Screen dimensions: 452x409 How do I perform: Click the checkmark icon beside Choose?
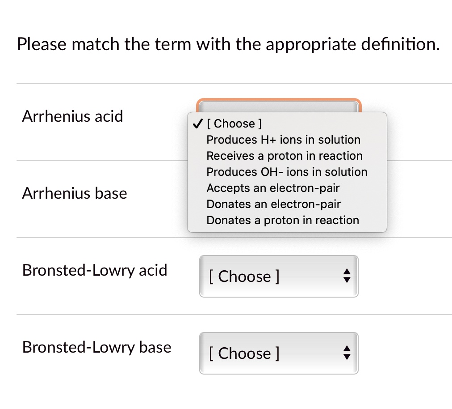[197, 124]
